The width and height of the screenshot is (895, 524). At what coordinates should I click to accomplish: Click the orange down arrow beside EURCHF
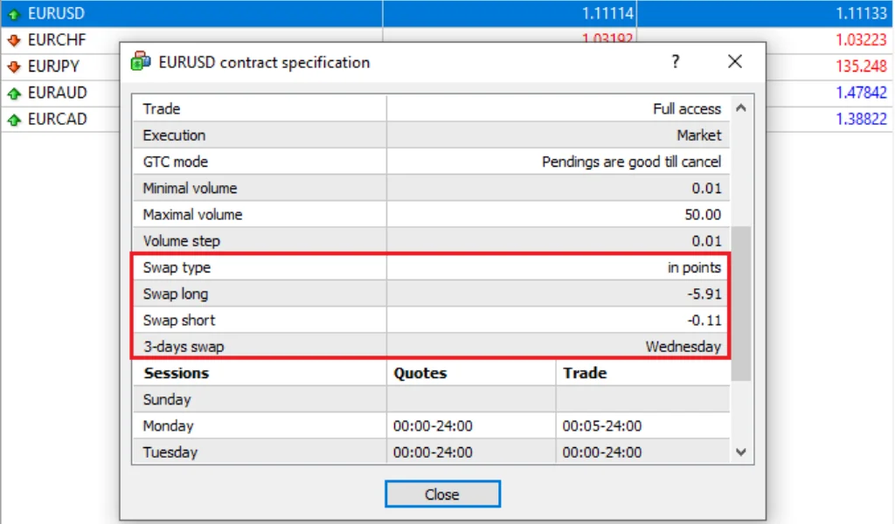point(13,40)
